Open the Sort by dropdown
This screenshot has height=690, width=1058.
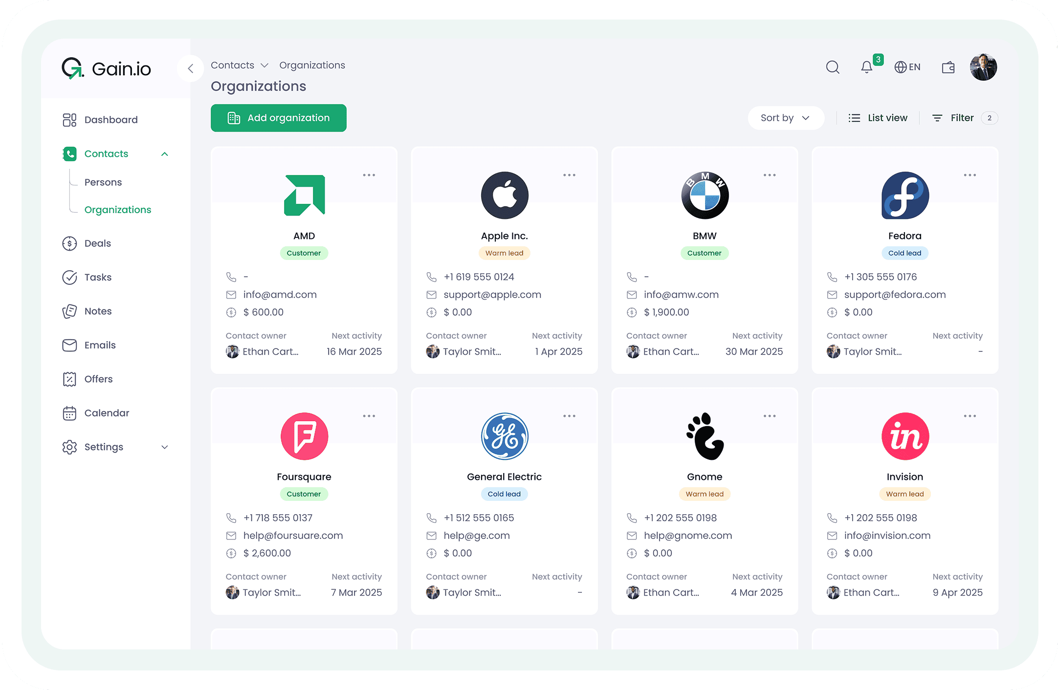(786, 118)
